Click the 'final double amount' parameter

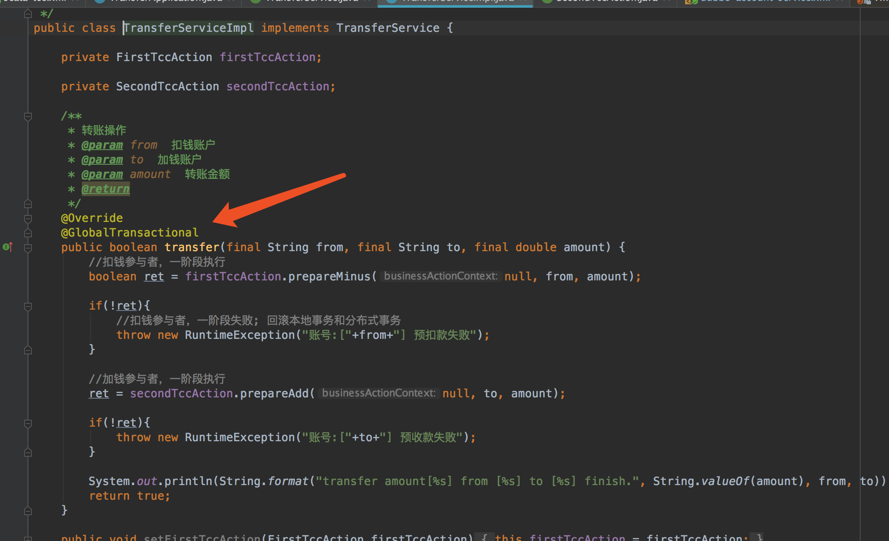tap(539, 247)
